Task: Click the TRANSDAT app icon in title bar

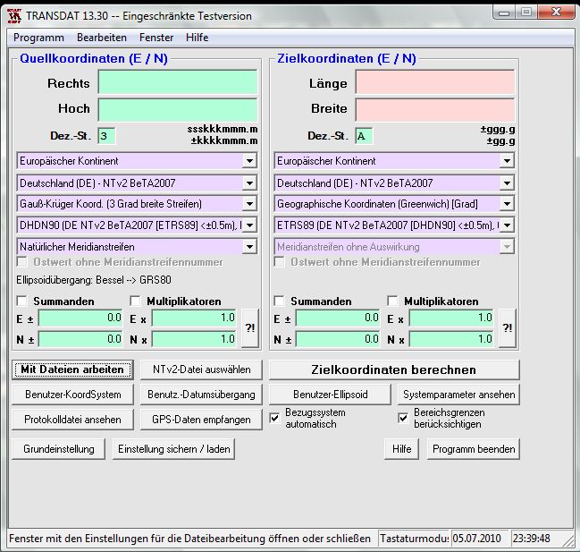Action: pyautogui.click(x=15, y=16)
